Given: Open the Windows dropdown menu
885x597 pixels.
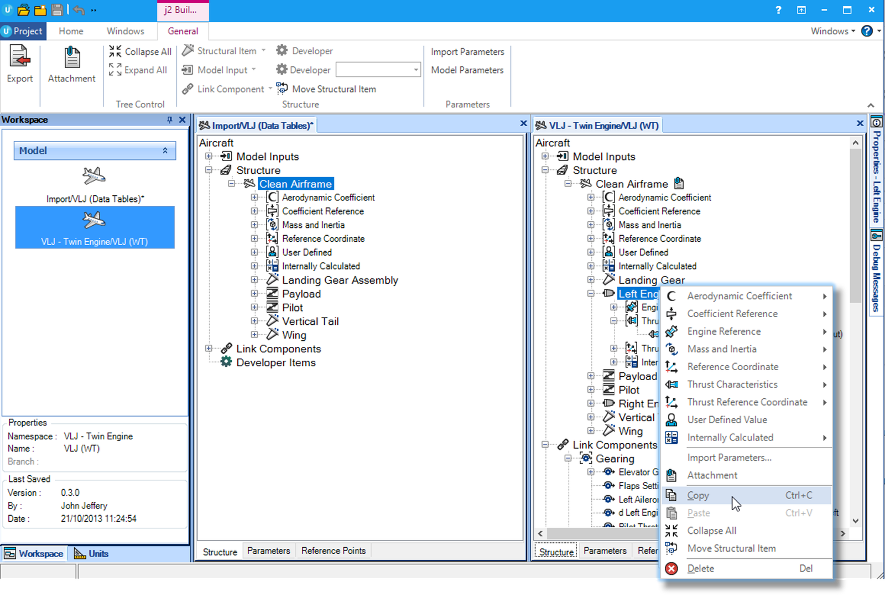Looking at the screenshot, I should pos(833,31).
